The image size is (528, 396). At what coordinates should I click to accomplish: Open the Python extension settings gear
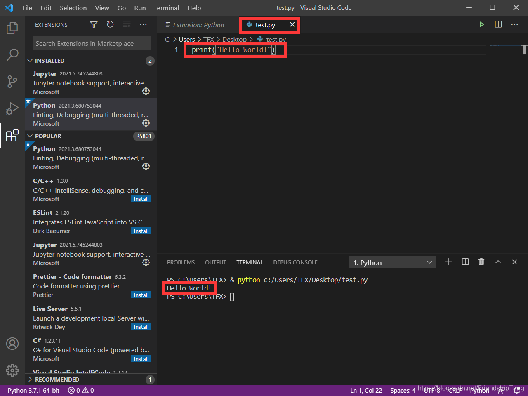[x=146, y=123]
